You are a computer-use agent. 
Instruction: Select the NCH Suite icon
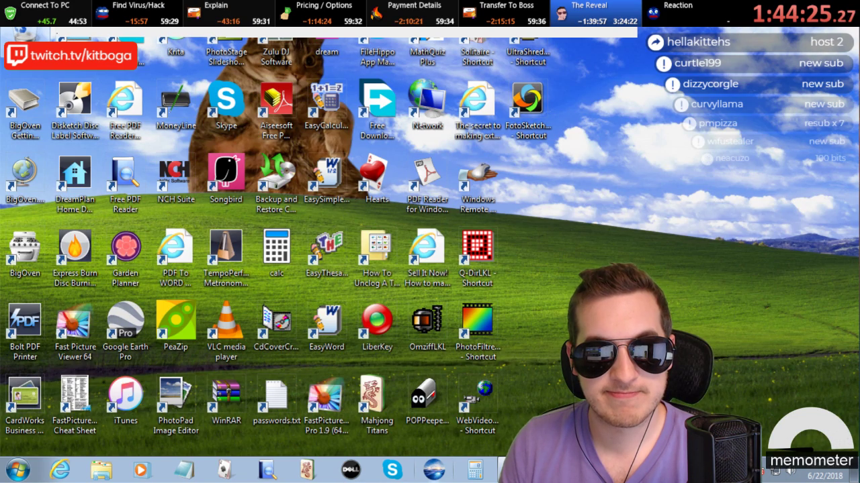tap(176, 179)
